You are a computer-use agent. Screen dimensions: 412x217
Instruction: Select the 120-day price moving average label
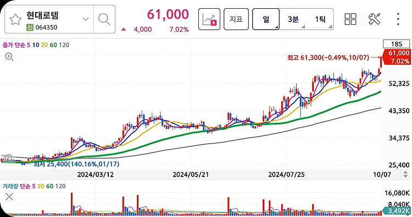click(64, 45)
